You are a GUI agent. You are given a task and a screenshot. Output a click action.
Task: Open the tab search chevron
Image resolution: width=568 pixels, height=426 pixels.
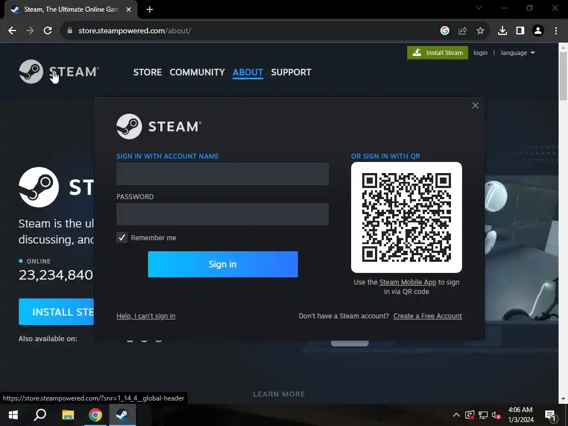pyautogui.click(x=479, y=8)
